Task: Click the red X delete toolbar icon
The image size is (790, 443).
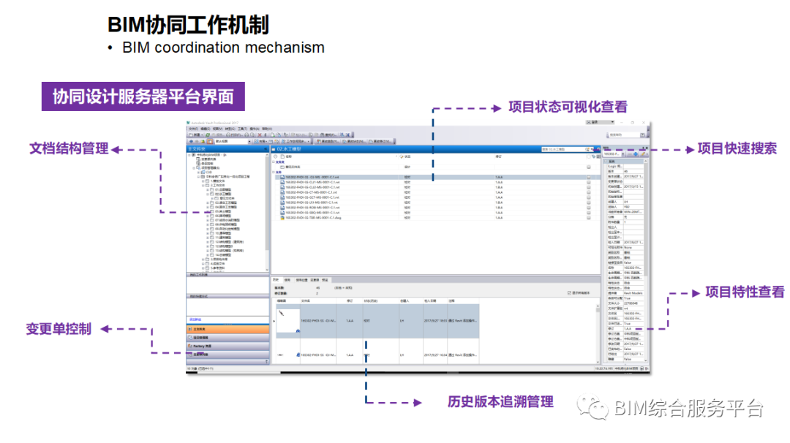Action: [260, 135]
